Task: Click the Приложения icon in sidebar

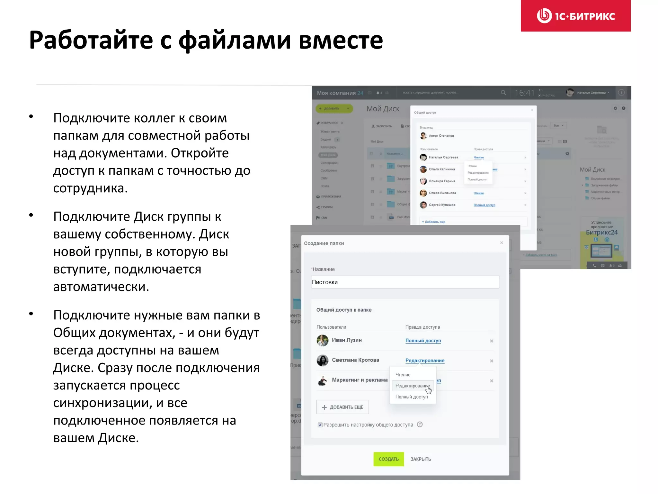Action: [318, 197]
